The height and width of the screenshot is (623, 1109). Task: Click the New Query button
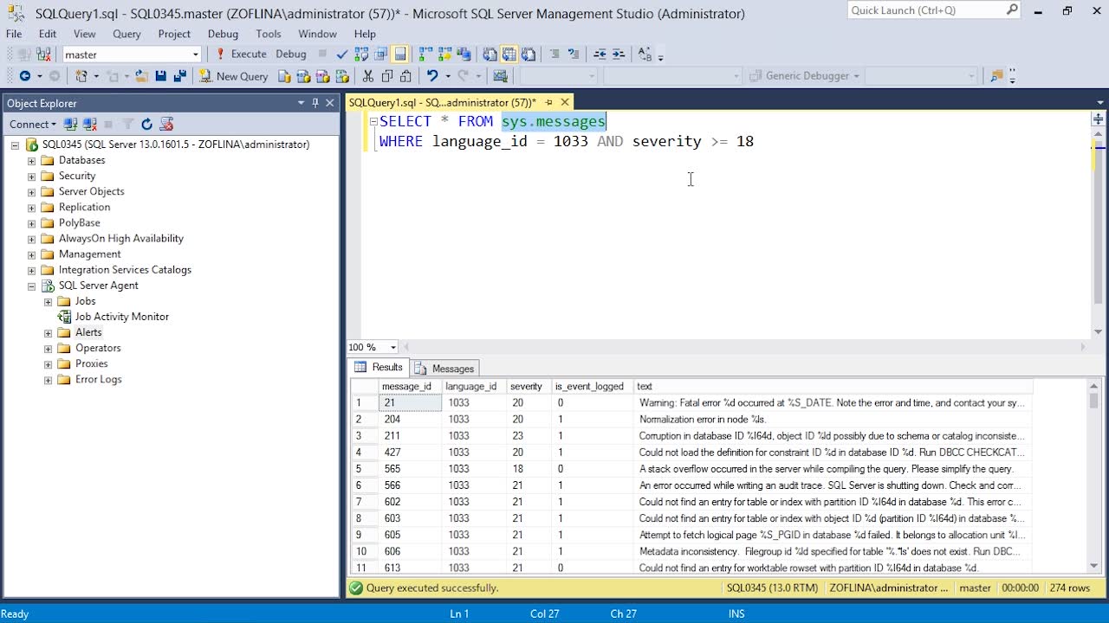coord(234,76)
